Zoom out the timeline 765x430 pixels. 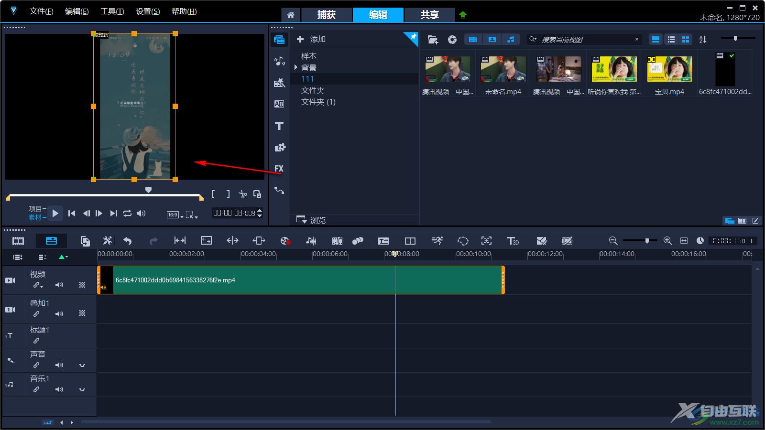coord(613,241)
